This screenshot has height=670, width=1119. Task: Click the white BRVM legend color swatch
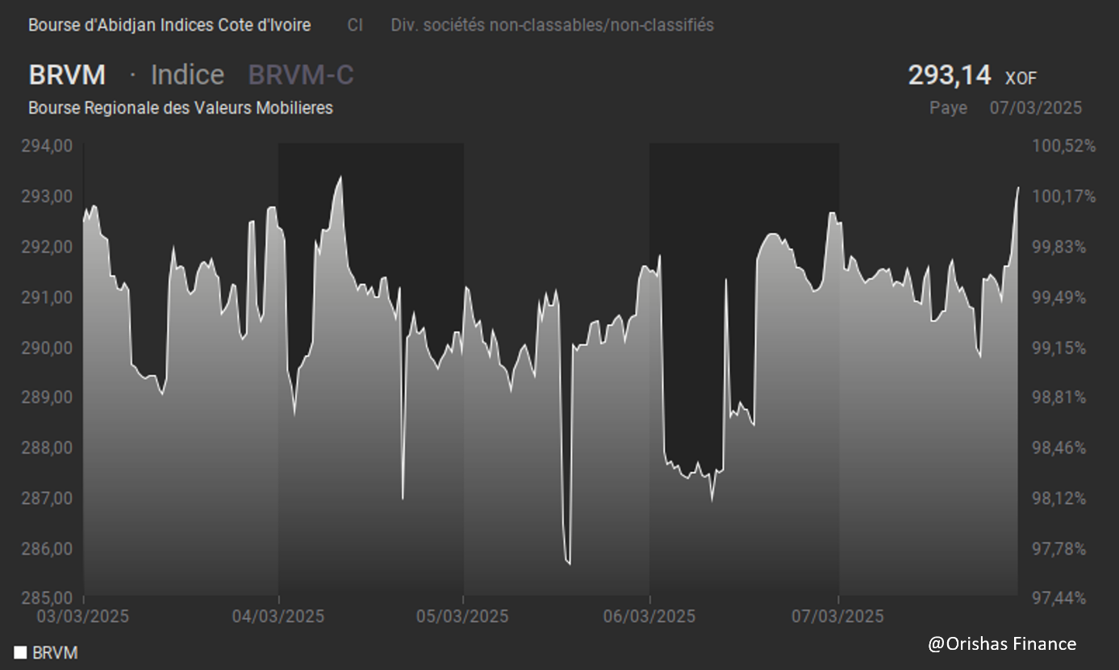pos(20,653)
